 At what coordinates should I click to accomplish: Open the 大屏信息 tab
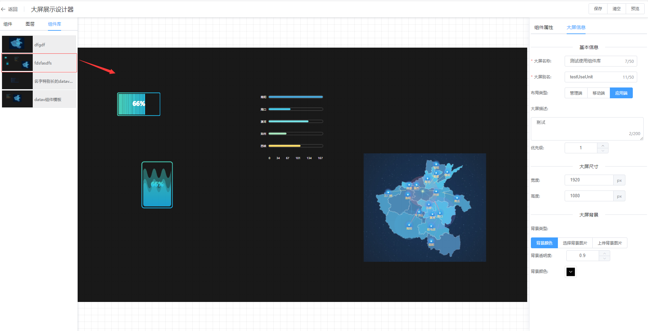pos(576,27)
